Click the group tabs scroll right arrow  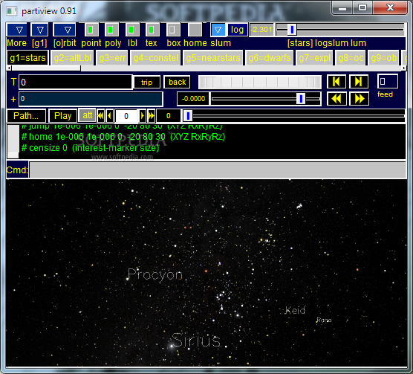pos(404,68)
